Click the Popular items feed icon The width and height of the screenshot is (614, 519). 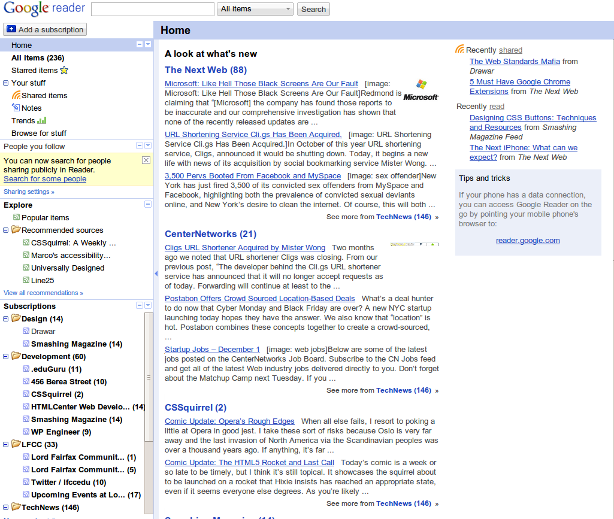[x=16, y=218]
